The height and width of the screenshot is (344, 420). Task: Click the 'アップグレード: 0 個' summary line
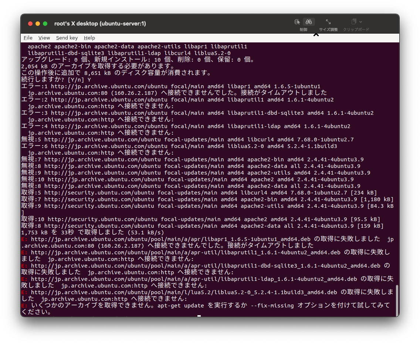coord(138,59)
